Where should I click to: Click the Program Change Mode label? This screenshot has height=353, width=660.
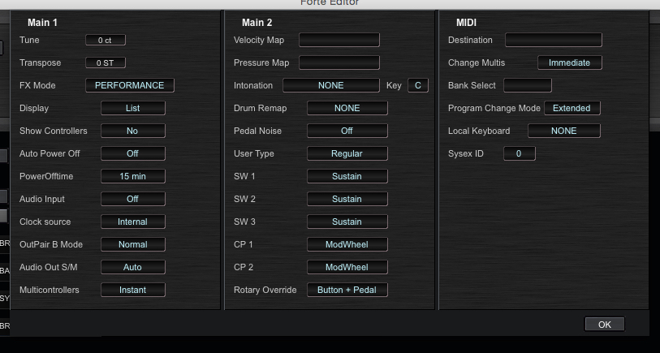(x=494, y=108)
